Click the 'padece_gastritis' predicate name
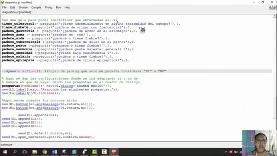 click(x=18, y=31)
